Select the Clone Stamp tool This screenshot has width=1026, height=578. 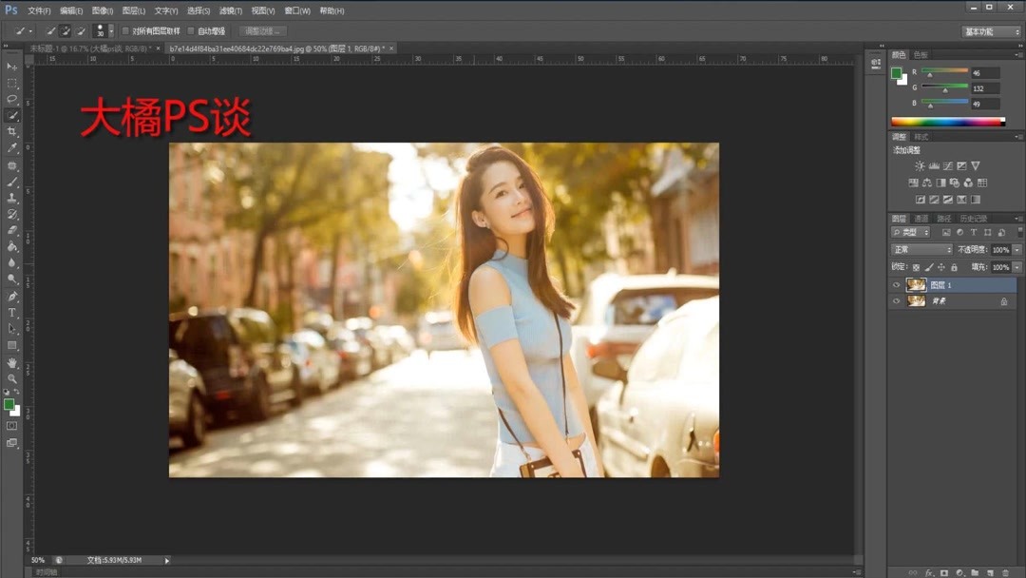click(x=12, y=198)
